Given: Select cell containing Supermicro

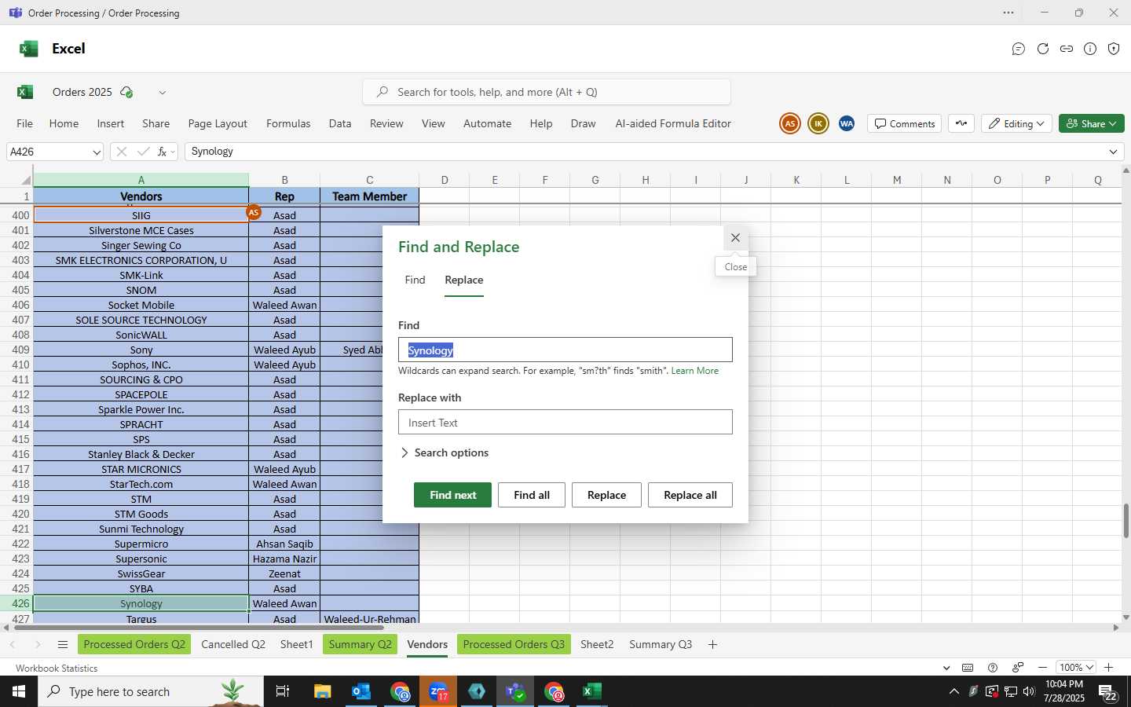Looking at the screenshot, I should [141, 544].
